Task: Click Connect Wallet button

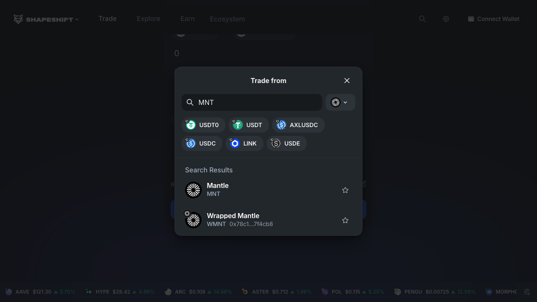Action: tap(494, 19)
